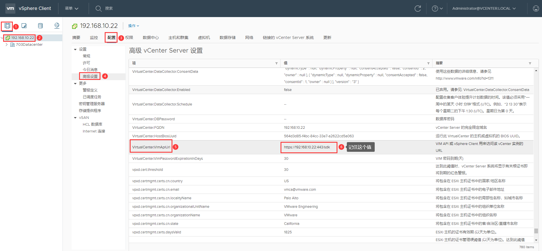Image resolution: width=542 pixels, height=251 pixels.
Task: Open Internet 连接 under vSAN
Action: [94, 131]
